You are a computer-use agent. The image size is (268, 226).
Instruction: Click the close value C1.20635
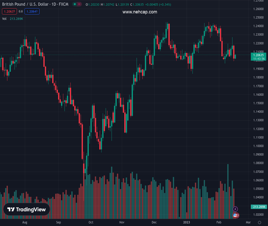coord(137,5)
